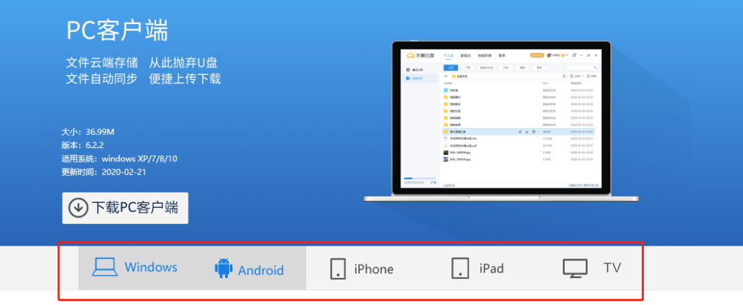Open the iPhone tab text
The height and width of the screenshot is (305, 743).
pyautogui.click(x=374, y=269)
